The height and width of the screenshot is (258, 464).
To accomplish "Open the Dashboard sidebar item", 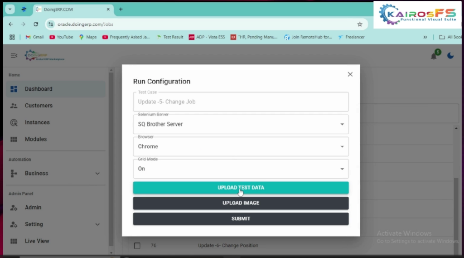I will pos(39,89).
